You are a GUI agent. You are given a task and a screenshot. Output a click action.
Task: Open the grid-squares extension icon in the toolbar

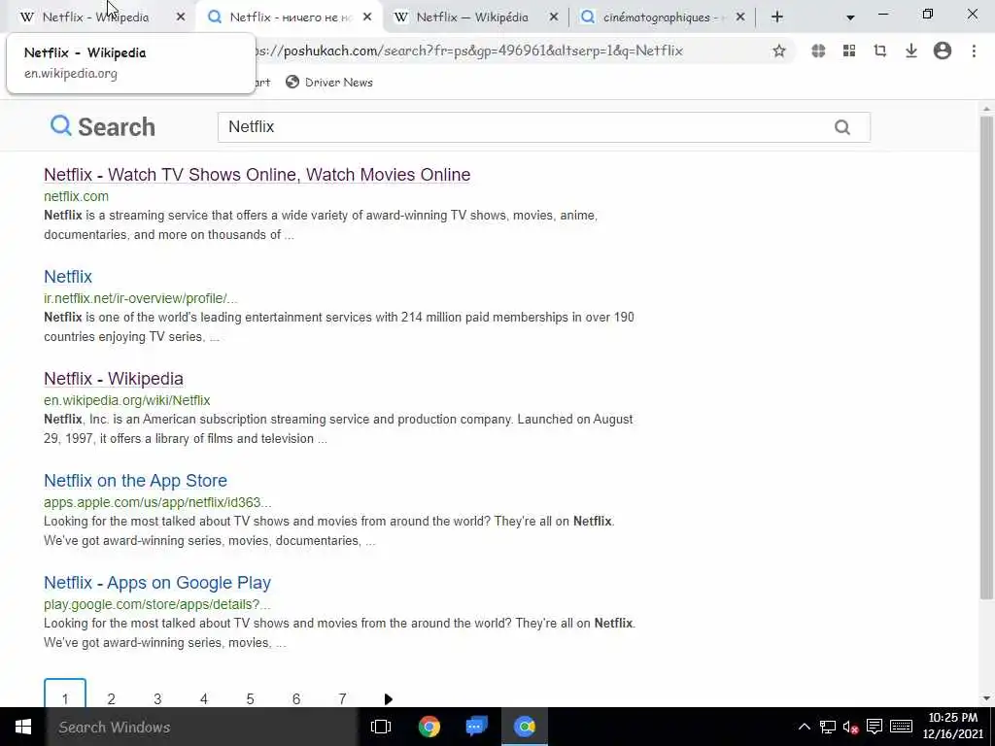[x=849, y=51]
